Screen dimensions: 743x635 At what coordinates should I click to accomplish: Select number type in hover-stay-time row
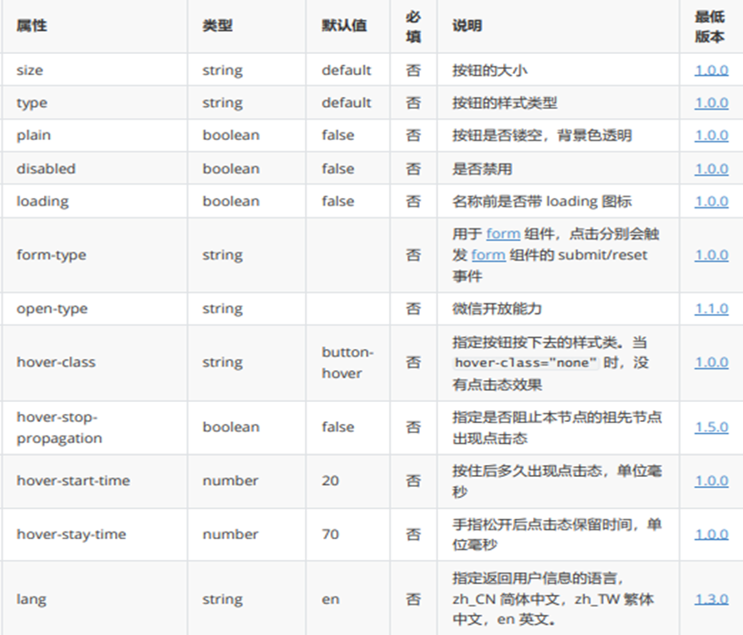[230, 534]
